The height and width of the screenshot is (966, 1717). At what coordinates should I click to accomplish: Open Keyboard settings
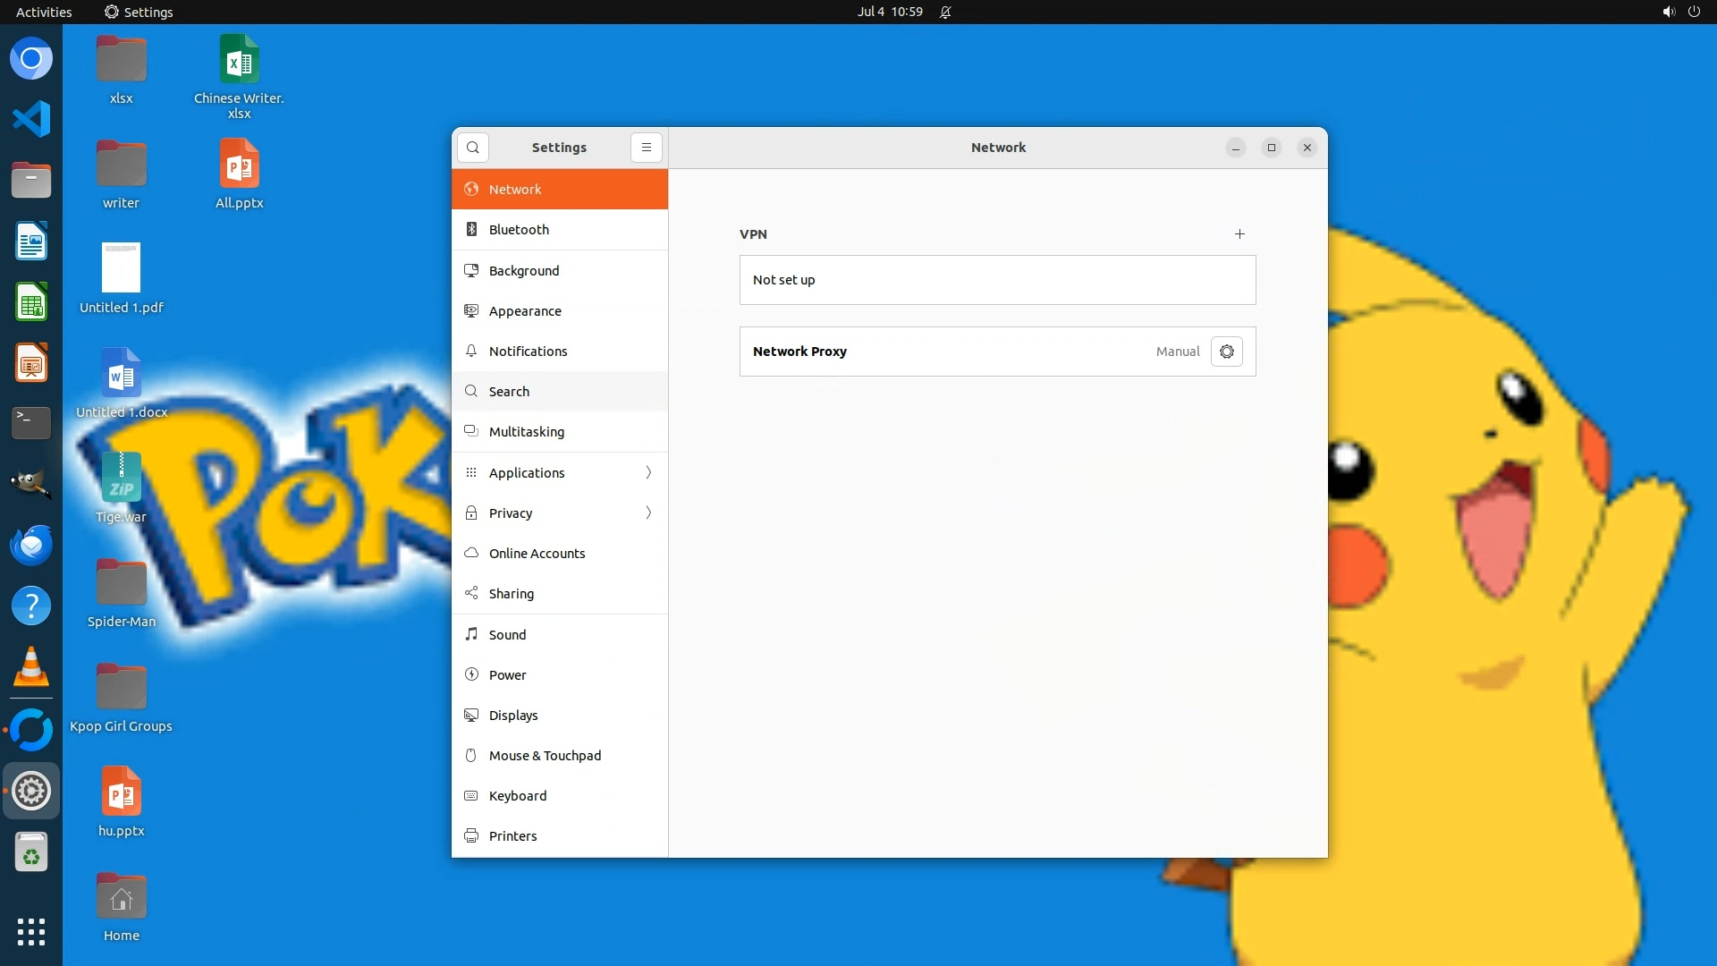click(517, 796)
